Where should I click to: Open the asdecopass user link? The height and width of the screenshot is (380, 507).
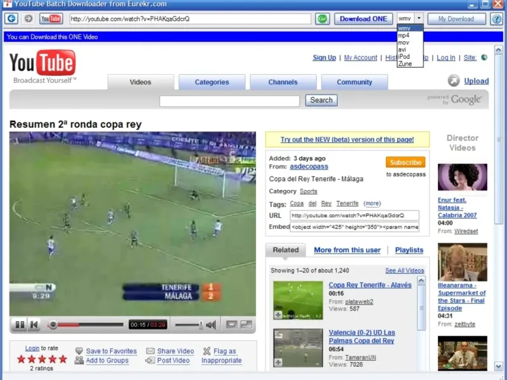[309, 167]
